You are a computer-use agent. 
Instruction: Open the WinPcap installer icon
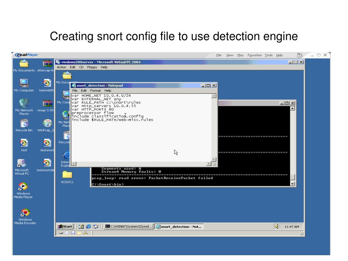[46, 125]
